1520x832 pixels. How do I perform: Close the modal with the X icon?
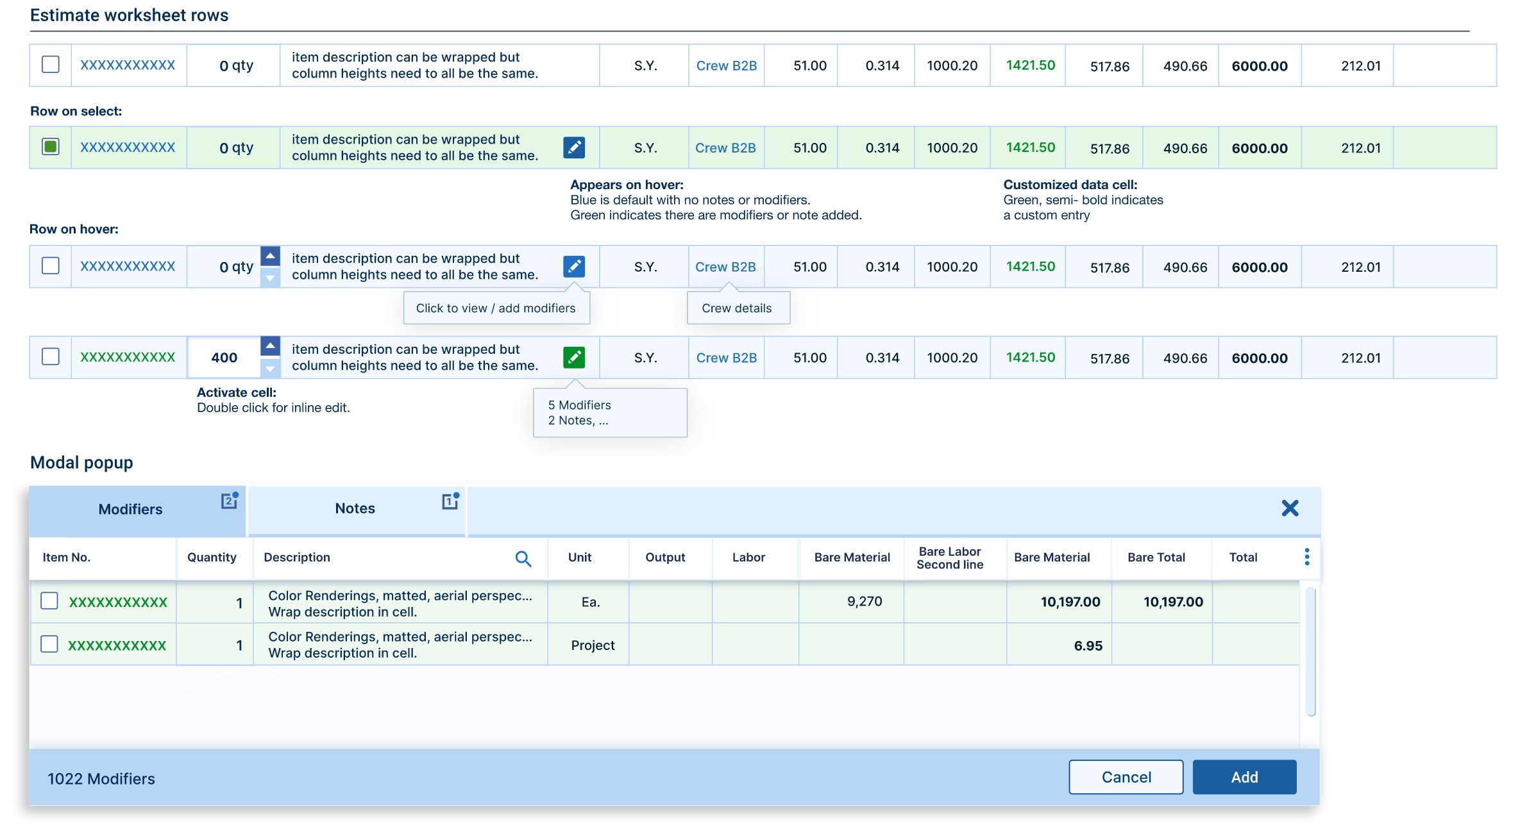point(1290,508)
